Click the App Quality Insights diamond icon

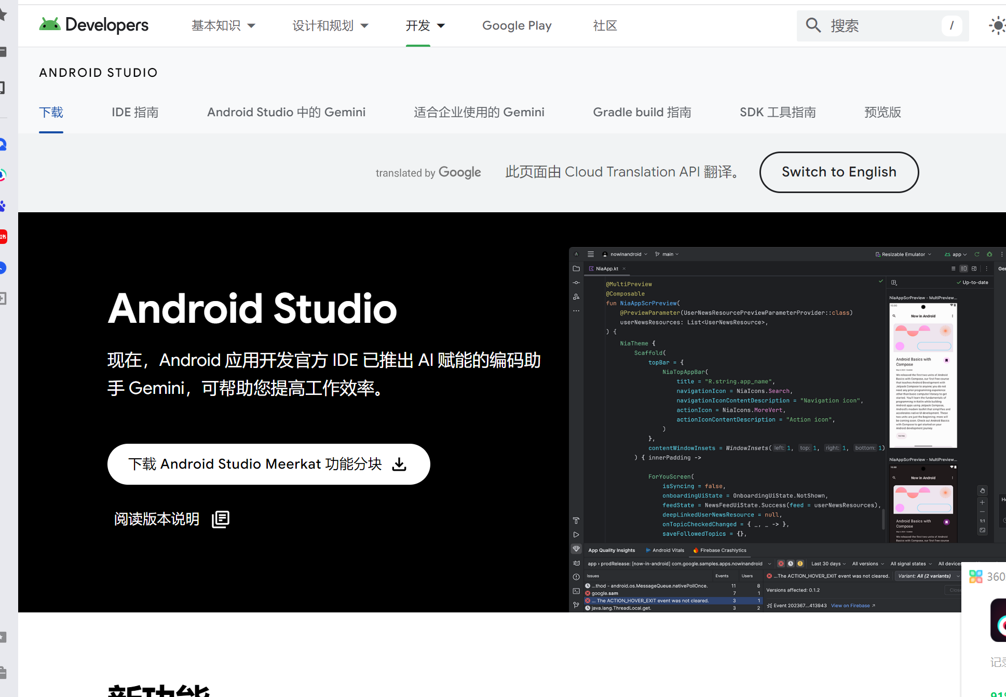(x=576, y=549)
